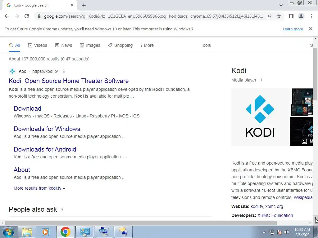Visit kodi.tv website link in panel
Screen dimensions: 318x238
(x=257, y=206)
